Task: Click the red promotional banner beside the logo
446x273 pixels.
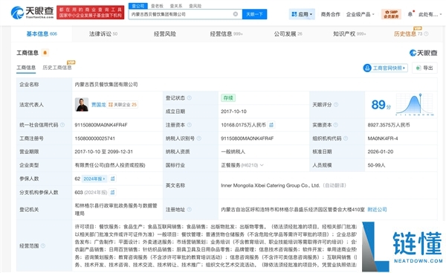Action: pos(91,12)
